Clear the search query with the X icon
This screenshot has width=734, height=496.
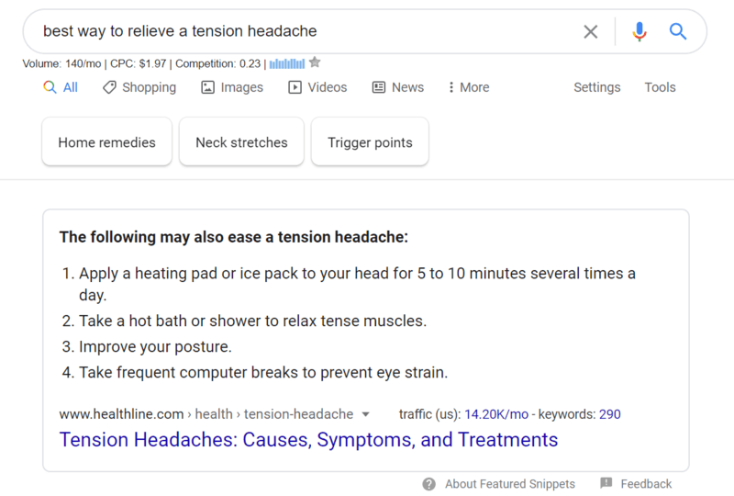pos(590,32)
